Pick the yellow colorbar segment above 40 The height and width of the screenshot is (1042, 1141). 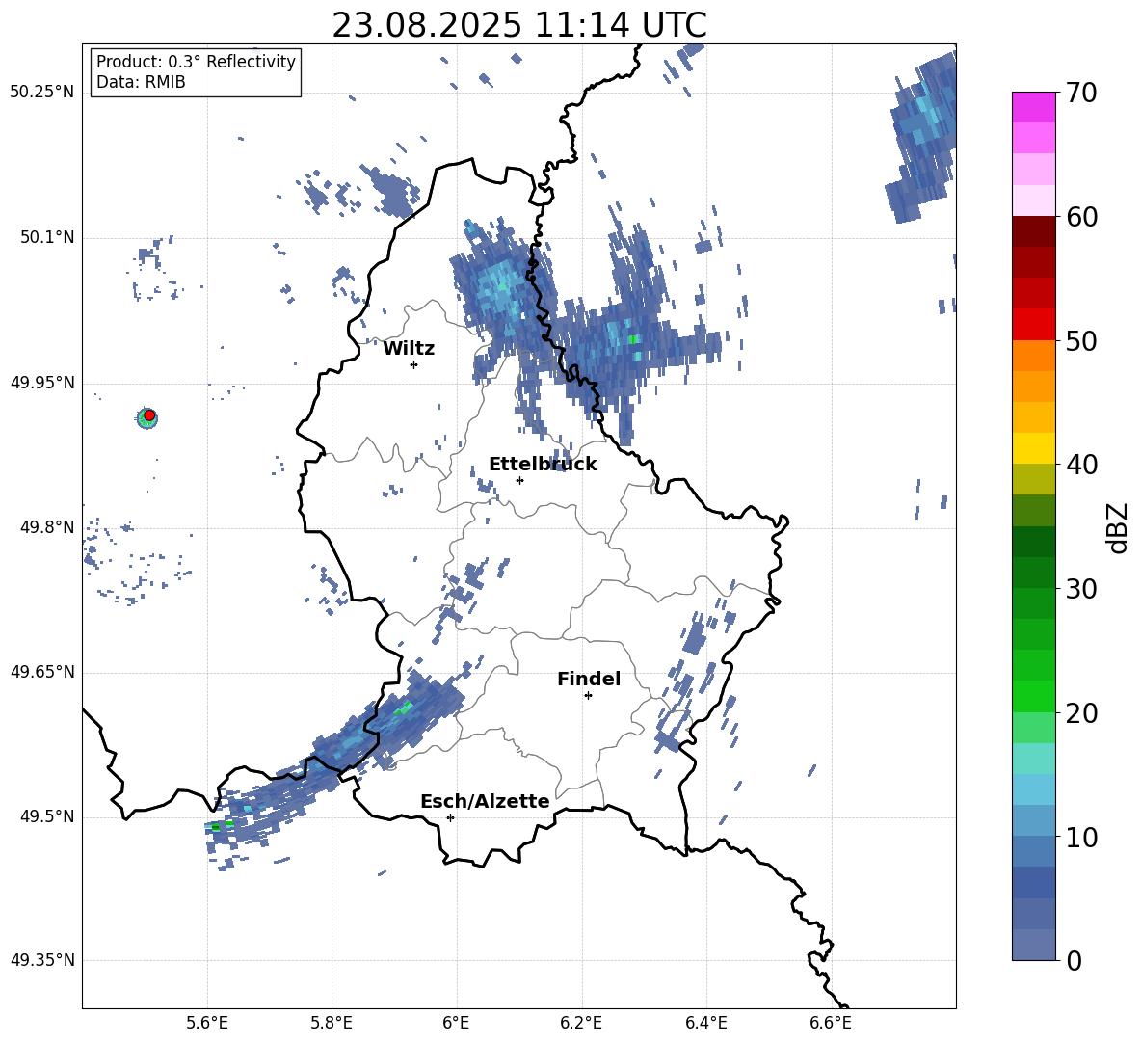click(1034, 448)
